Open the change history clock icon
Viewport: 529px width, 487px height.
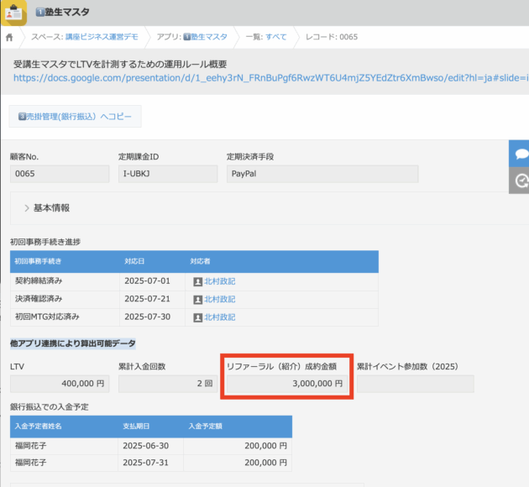521,181
